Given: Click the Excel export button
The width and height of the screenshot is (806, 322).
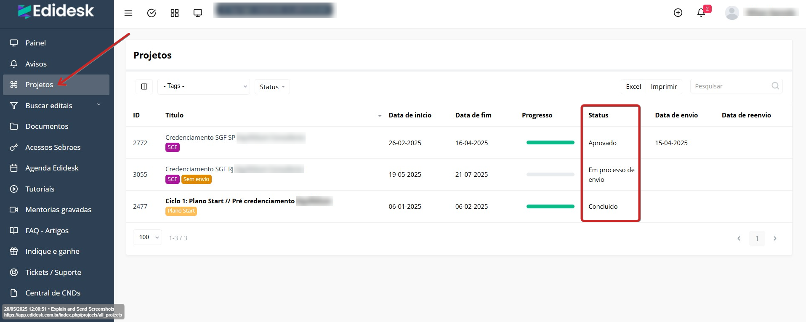Looking at the screenshot, I should 633,87.
